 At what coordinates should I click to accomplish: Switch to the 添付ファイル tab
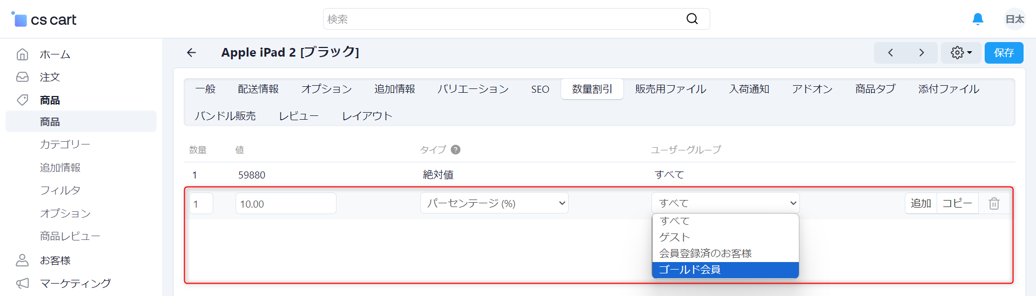[949, 89]
